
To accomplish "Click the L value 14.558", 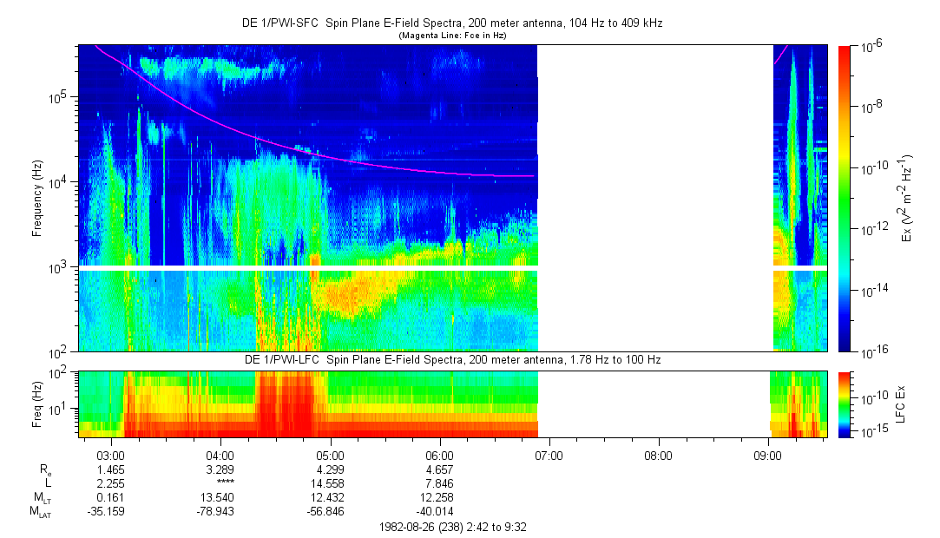I will click(x=330, y=482).
